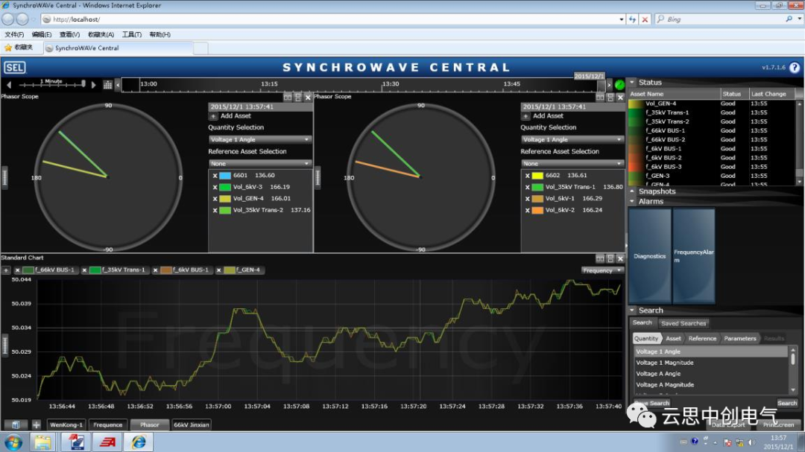
Task: Split the Standard Chart panel vertically
Action: click(610, 258)
